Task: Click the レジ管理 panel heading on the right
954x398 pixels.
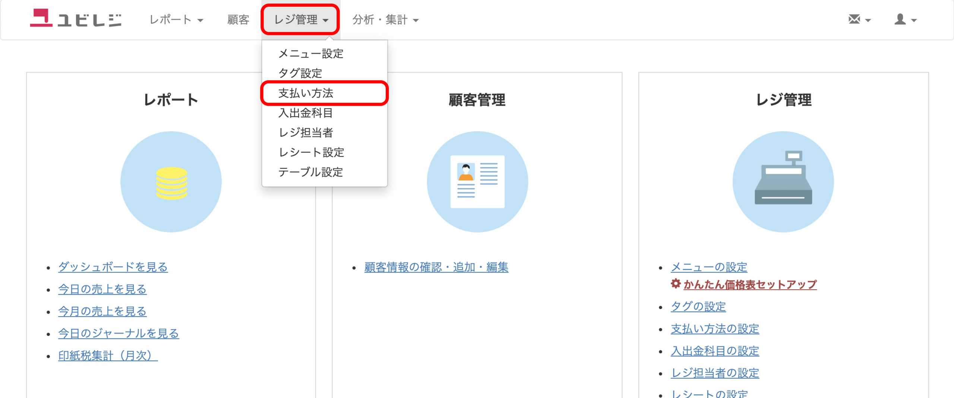Action: (x=783, y=100)
